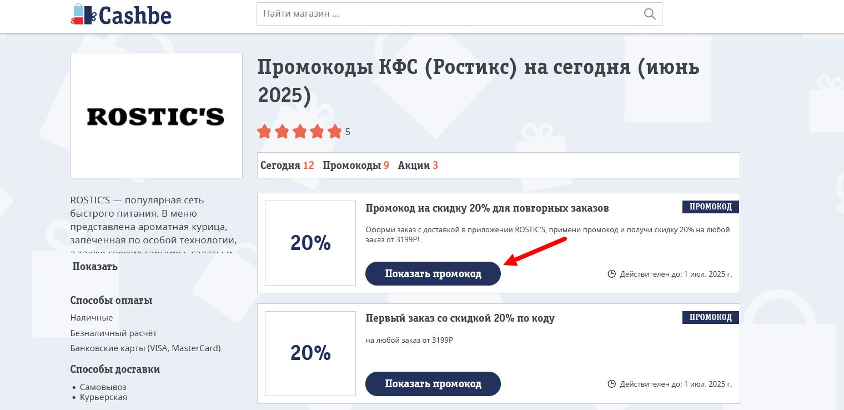Viewport: 844px width, 410px height.
Task: Click 'Наличные' payment method
Action: [92, 318]
